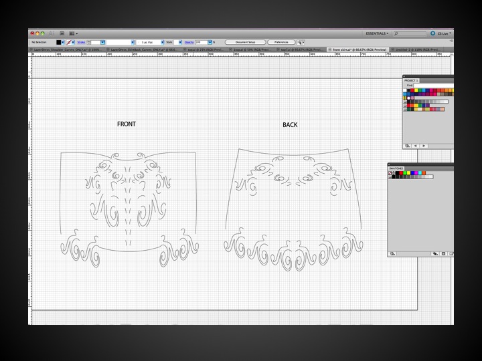Click the previous library arrow in Project 1 panel

coord(416,145)
